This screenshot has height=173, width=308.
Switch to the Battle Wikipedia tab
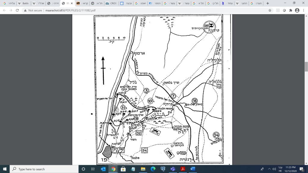[23, 3]
